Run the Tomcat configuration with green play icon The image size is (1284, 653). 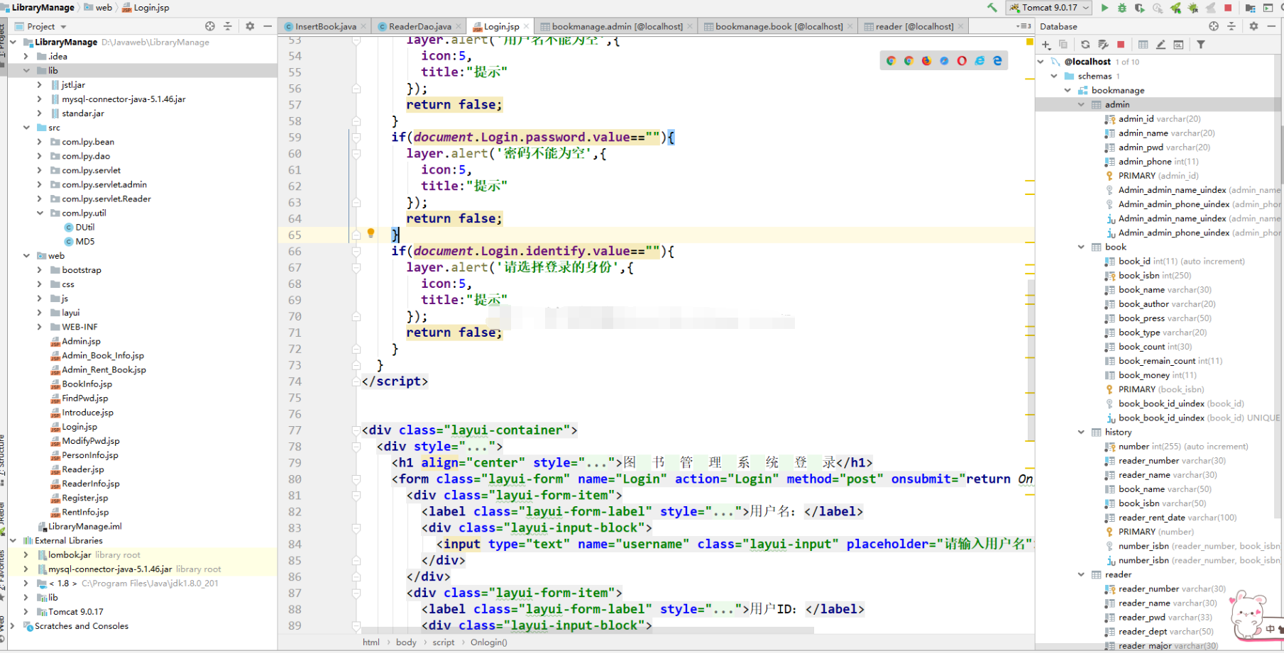pos(1104,8)
